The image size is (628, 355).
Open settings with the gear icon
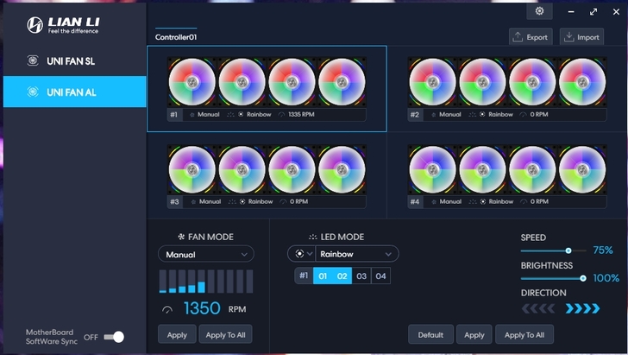point(539,11)
